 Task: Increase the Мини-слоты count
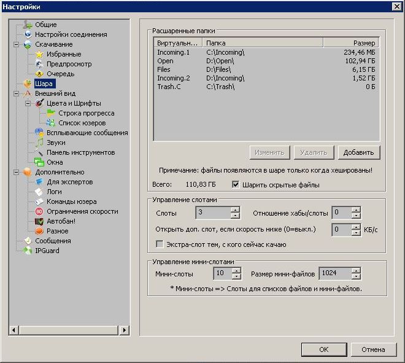236,270
